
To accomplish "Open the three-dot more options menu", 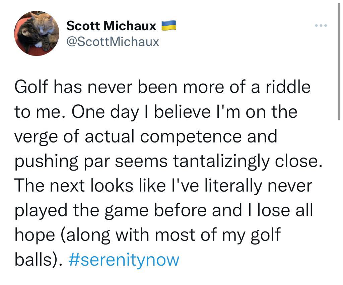I will 321,25.
